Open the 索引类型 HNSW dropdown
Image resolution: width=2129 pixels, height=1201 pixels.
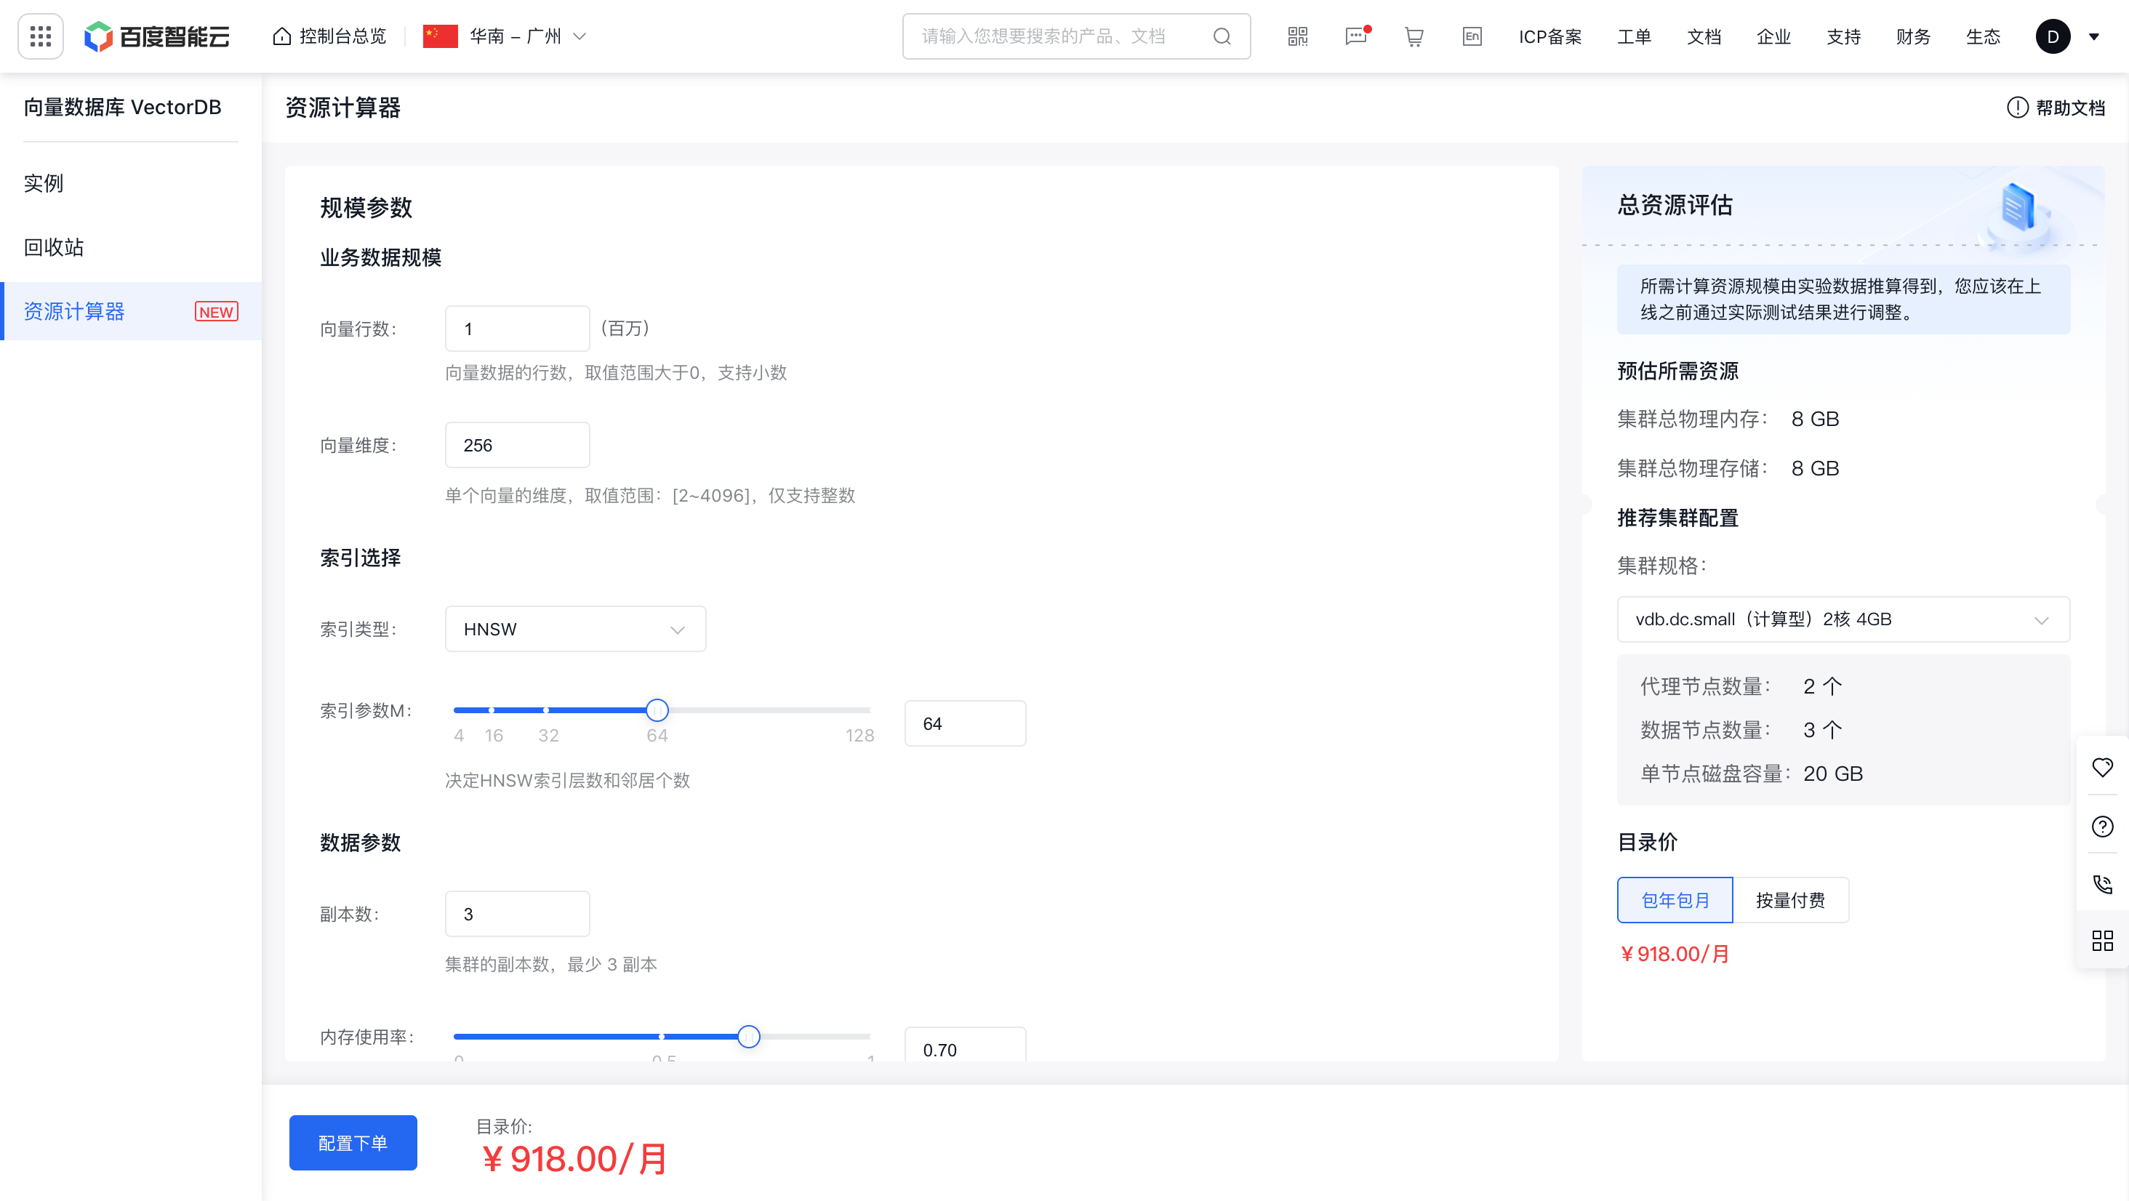(x=575, y=629)
